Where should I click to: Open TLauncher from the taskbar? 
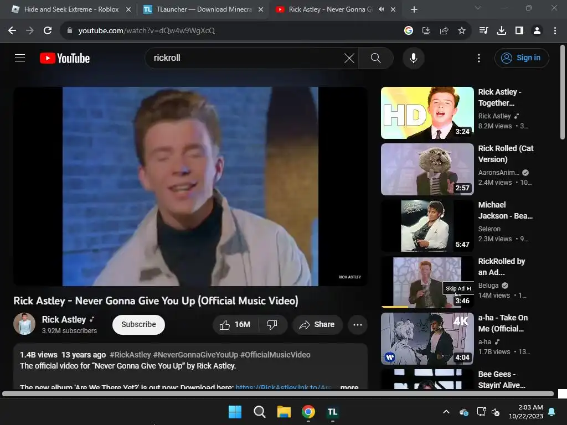(x=332, y=412)
